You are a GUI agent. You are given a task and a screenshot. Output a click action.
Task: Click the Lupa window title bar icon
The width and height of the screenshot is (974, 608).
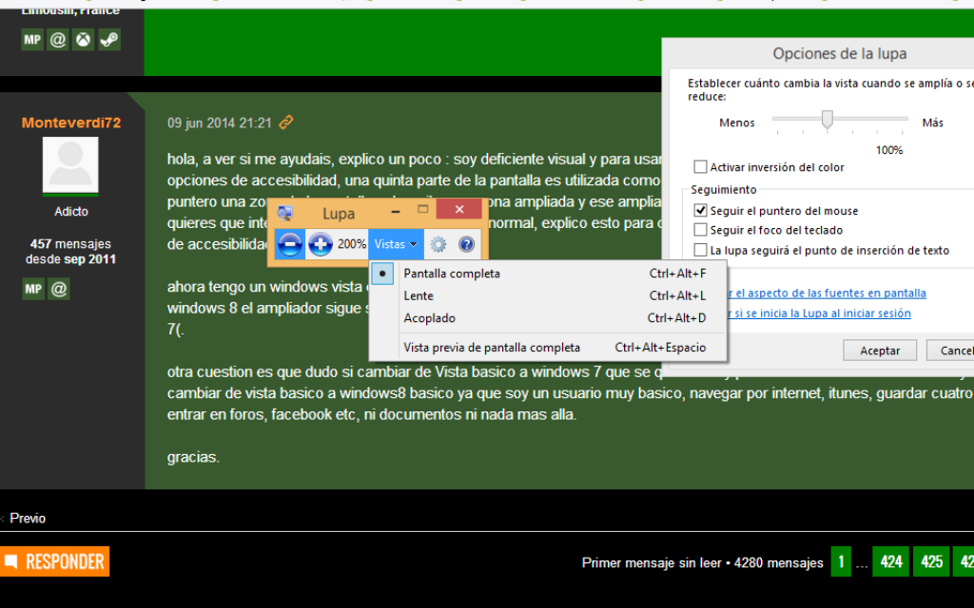click(284, 213)
